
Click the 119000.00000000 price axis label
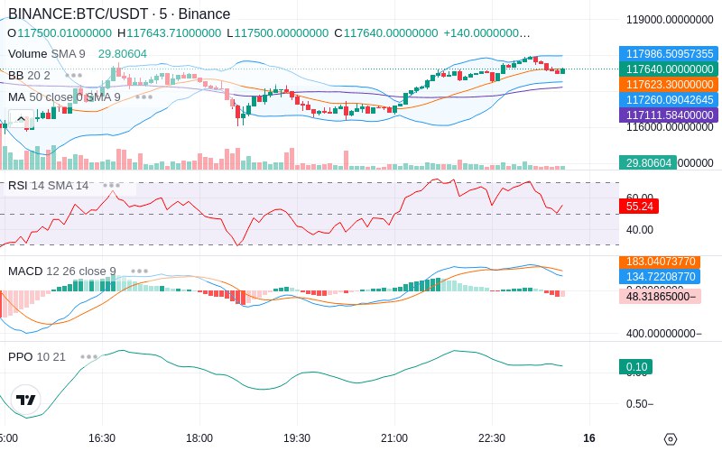(x=670, y=19)
